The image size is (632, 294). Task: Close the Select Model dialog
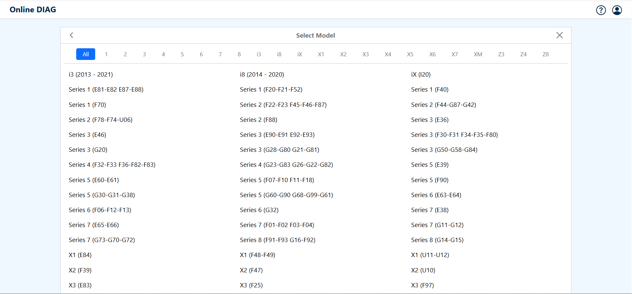tap(559, 35)
